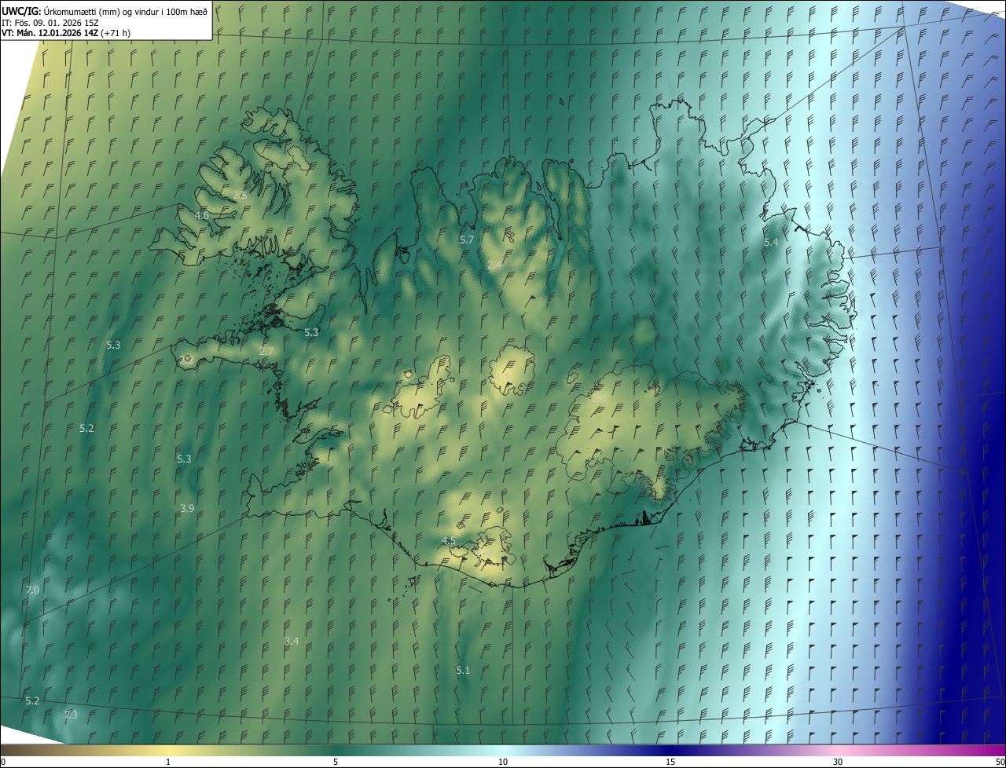Click the 2.6 value in the Westfjords
Screen dimensions: 1006x768
coord(240,195)
